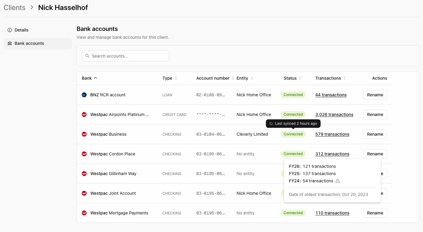Rename the Westpac Cordon Place account

tap(375, 154)
